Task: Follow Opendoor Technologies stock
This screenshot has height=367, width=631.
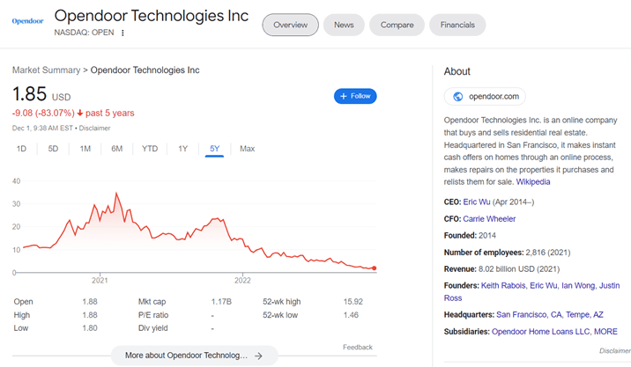Action: click(355, 96)
